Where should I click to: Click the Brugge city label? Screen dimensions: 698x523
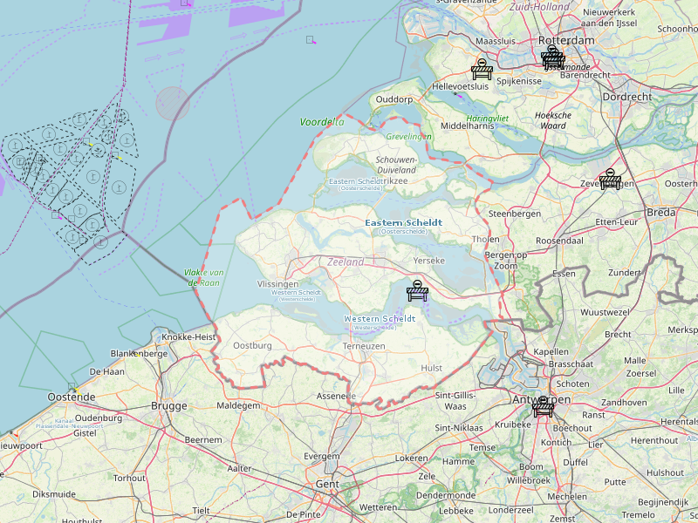[168, 406]
